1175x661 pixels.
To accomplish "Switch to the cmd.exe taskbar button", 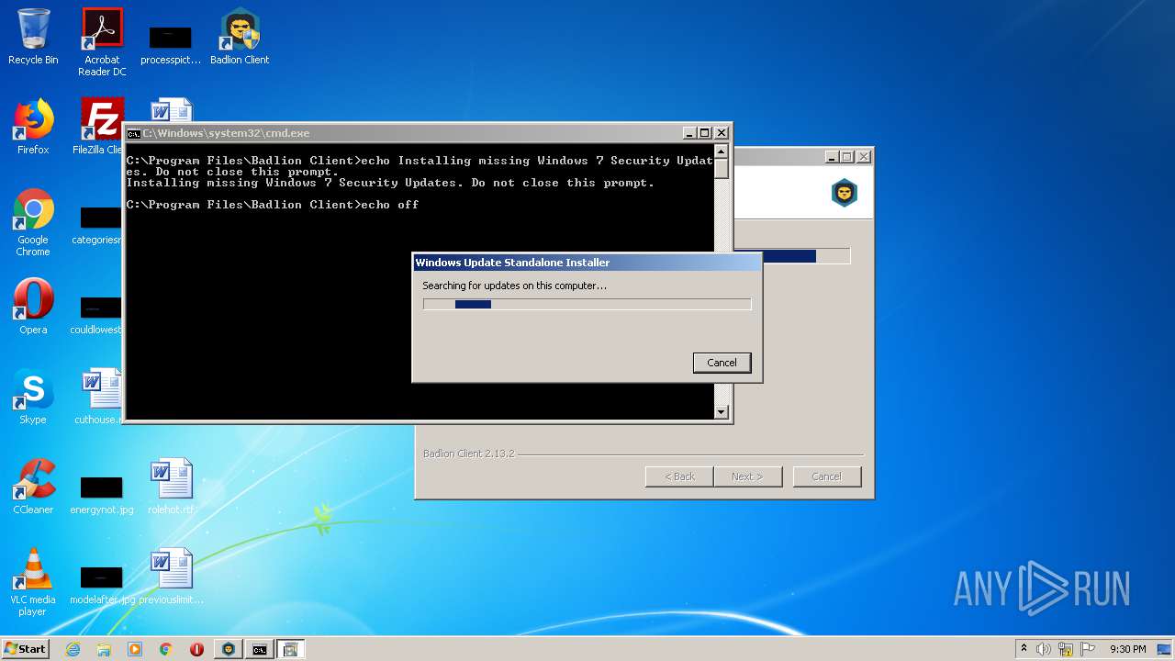I will [260, 649].
